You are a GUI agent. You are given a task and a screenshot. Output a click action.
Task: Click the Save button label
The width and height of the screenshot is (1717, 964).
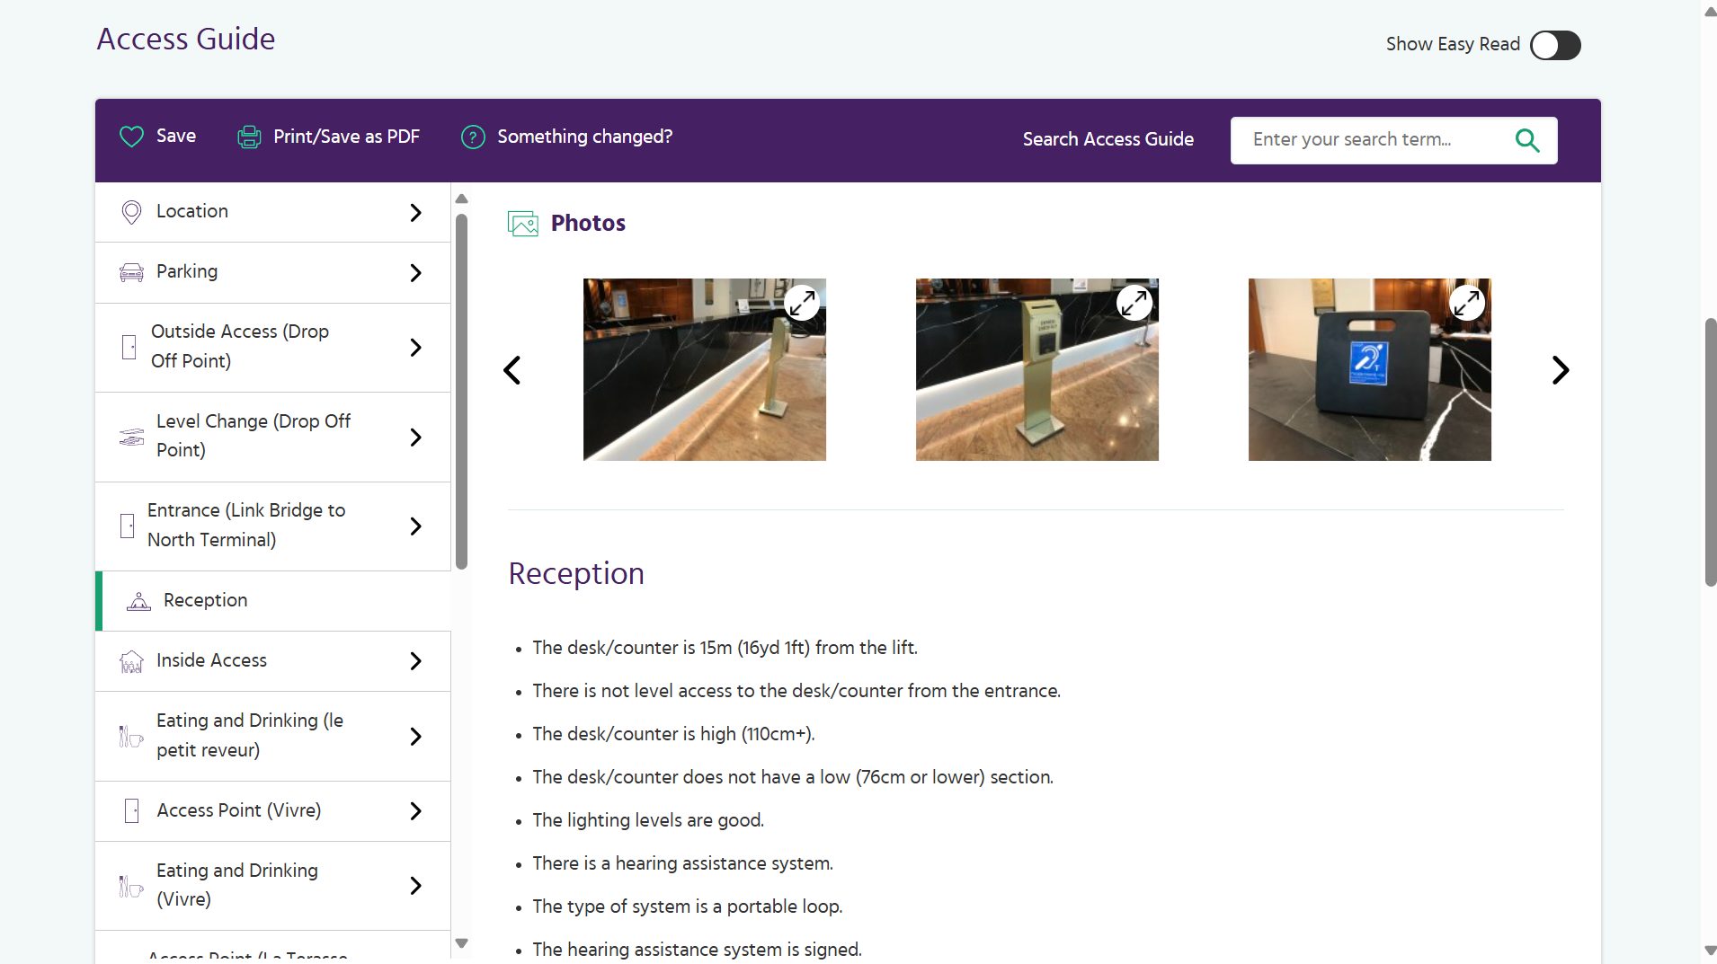coord(176,136)
